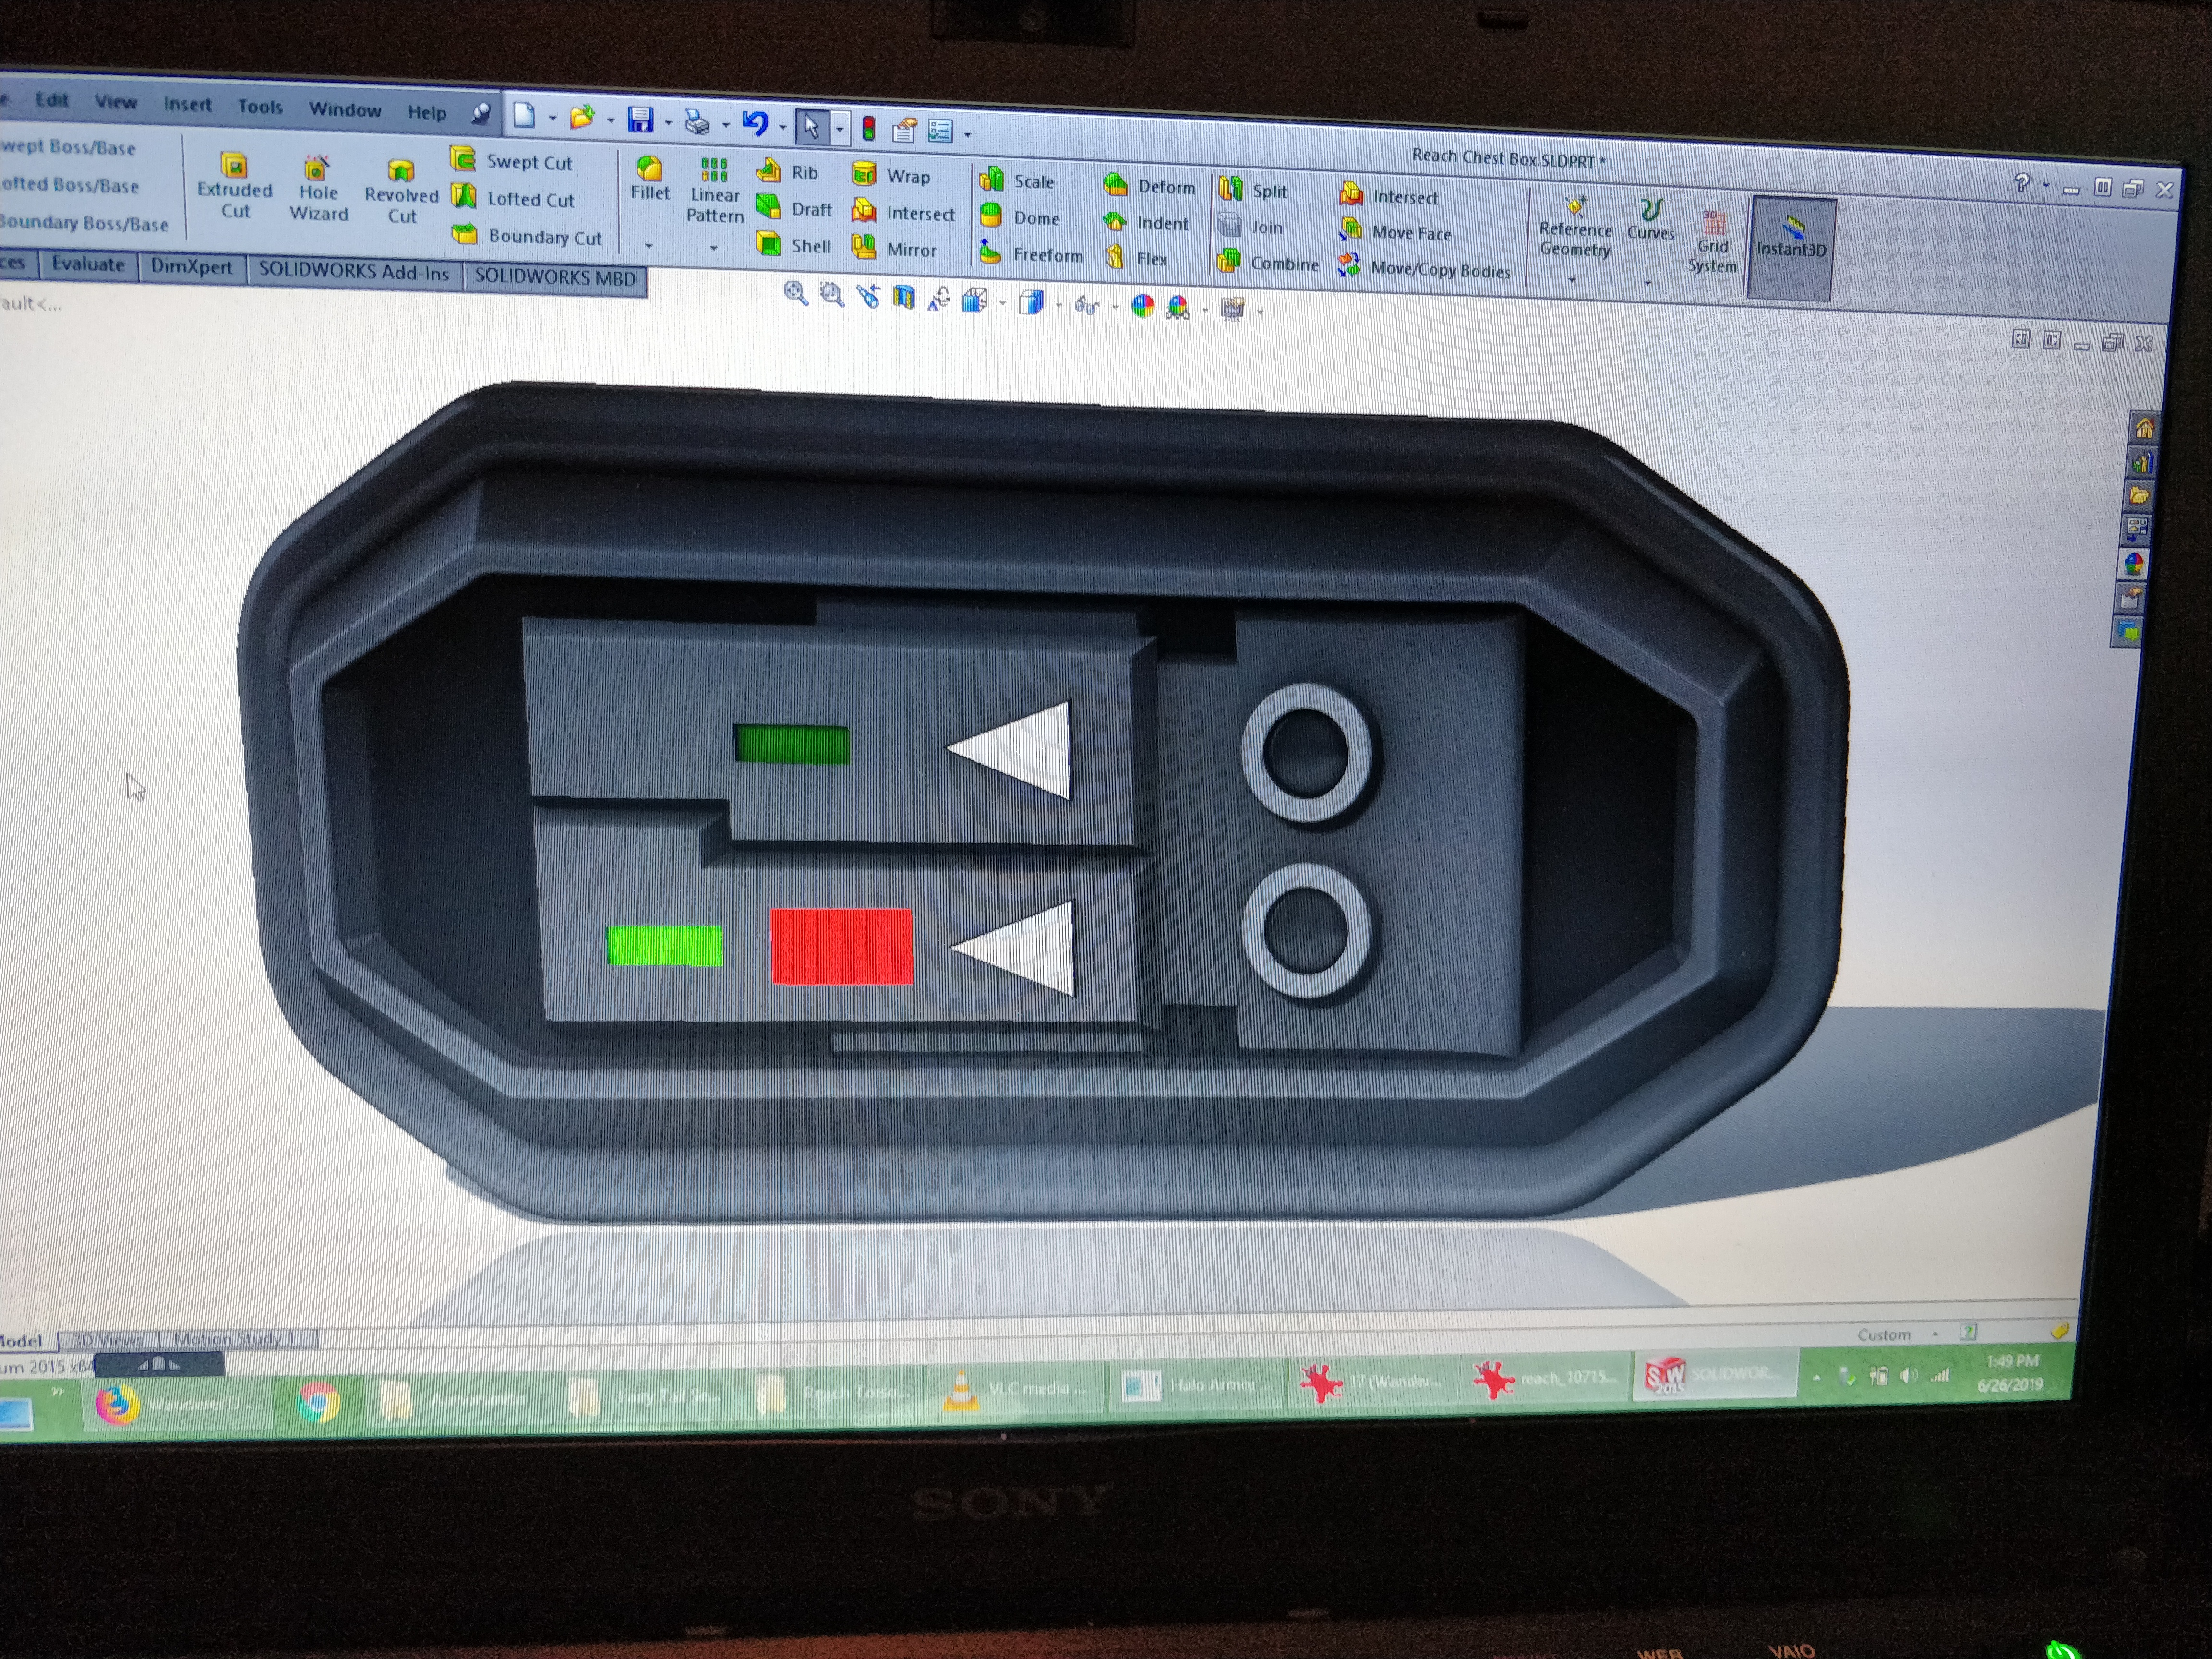Switch to the Evaluate tab
The width and height of the screenshot is (2212, 1659).
point(88,264)
